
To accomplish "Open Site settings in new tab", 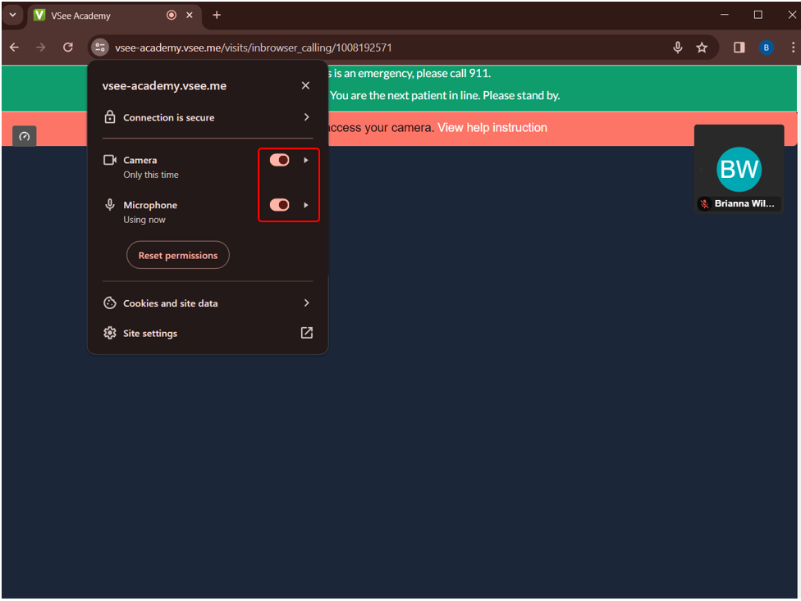I will (208, 333).
